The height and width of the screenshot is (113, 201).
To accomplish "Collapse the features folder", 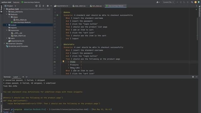I will click(x=7, y=14).
